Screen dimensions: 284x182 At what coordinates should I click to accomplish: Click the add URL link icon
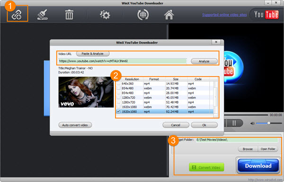pyautogui.click(x=17, y=15)
